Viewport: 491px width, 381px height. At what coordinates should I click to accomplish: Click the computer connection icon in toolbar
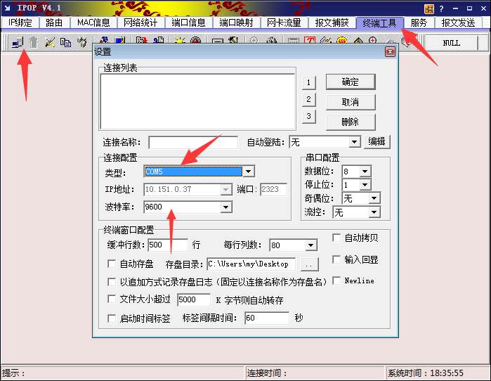click(x=18, y=43)
